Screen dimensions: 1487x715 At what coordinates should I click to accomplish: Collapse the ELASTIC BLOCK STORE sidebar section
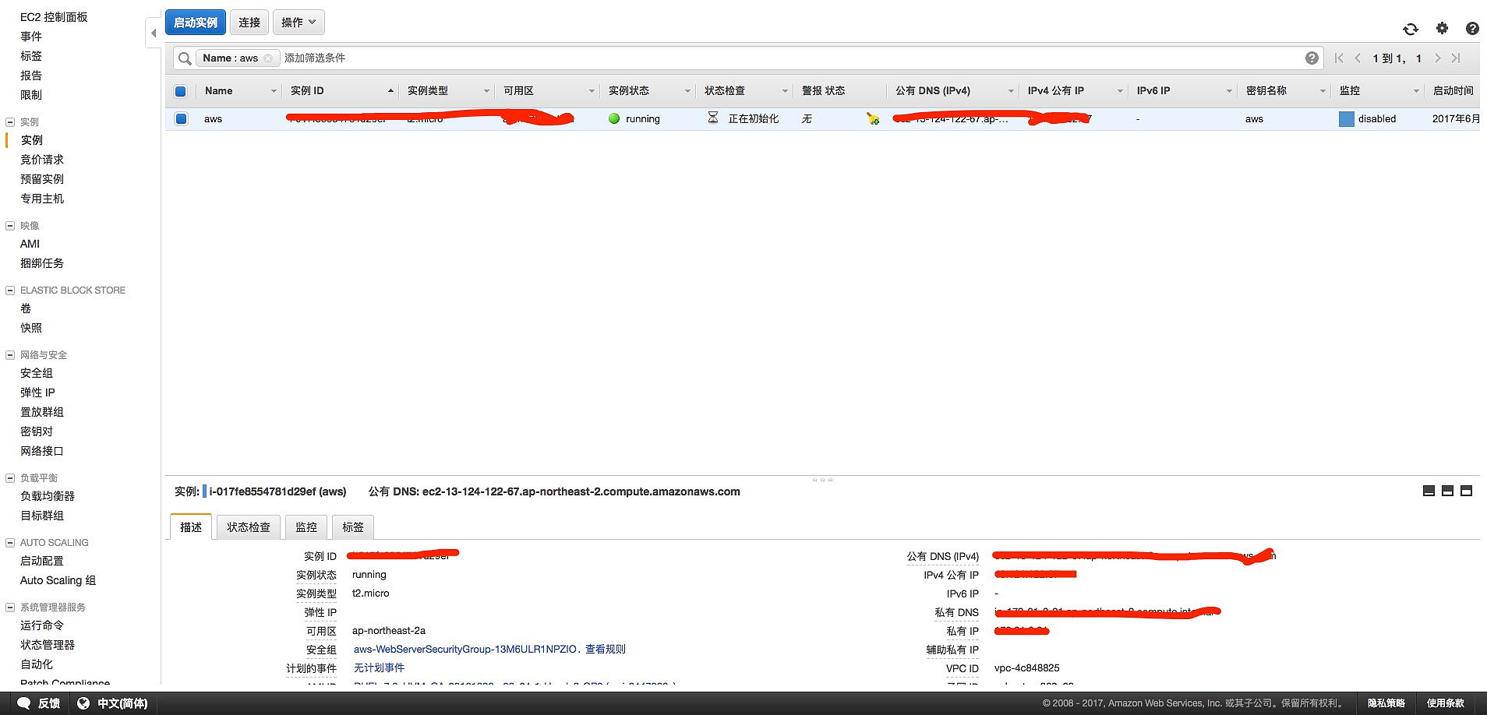pos(10,291)
